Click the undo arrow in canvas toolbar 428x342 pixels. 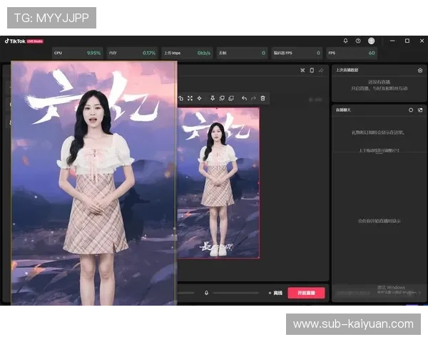point(244,98)
